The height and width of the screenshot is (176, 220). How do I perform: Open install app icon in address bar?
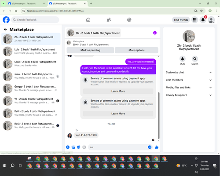coord(196,11)
